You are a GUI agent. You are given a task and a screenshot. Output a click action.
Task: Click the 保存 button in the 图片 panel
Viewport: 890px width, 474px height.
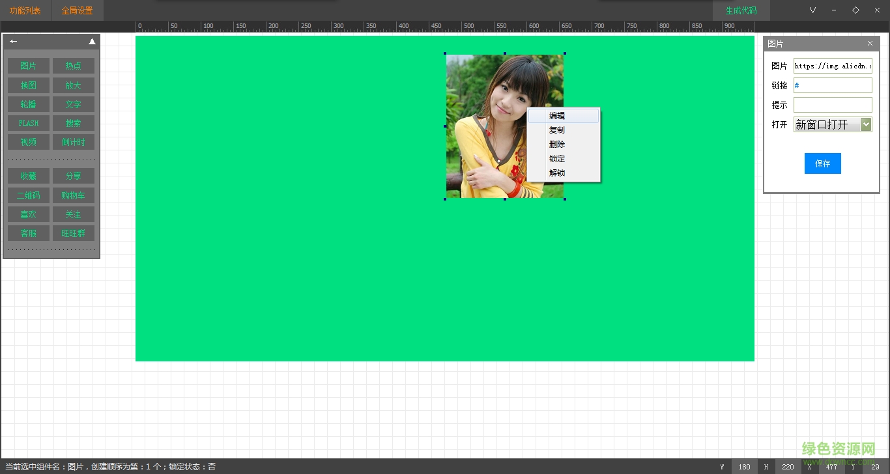pyautogui.click(x=822, y=163)
